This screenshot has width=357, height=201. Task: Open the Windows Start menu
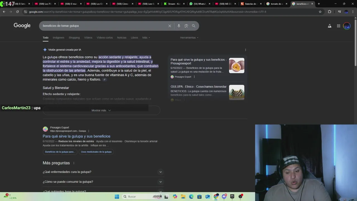(x=117, y=197)
